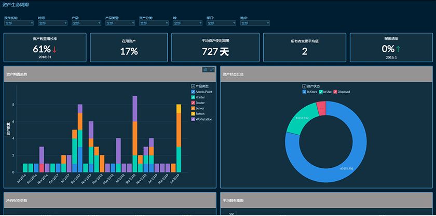Image resolution: width=436 pixels, height=216 pixels.
Task: Click the Jan 2019 axis label
Action: click(x=153, y=178)
